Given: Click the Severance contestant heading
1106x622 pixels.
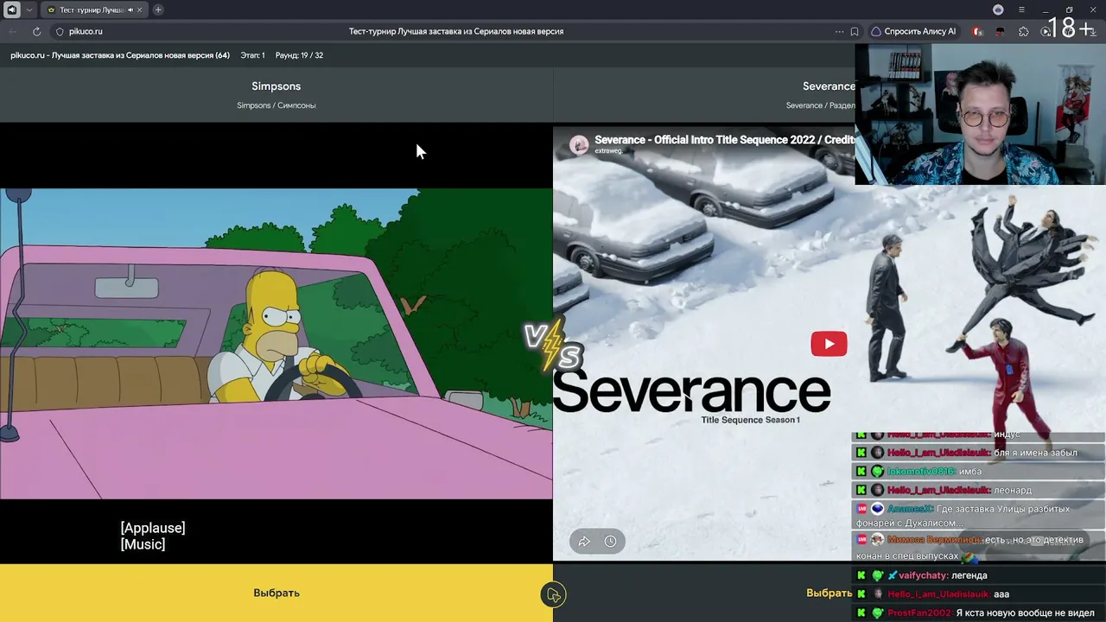Looking at the screenshot, I should 829,86.
